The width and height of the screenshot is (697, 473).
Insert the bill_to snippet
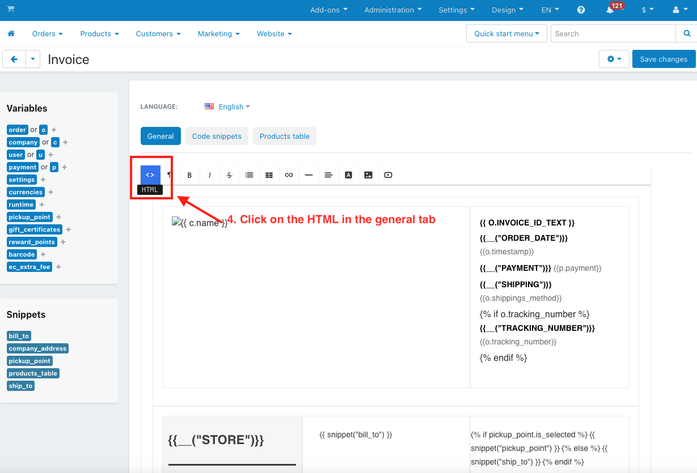(19, 336)
